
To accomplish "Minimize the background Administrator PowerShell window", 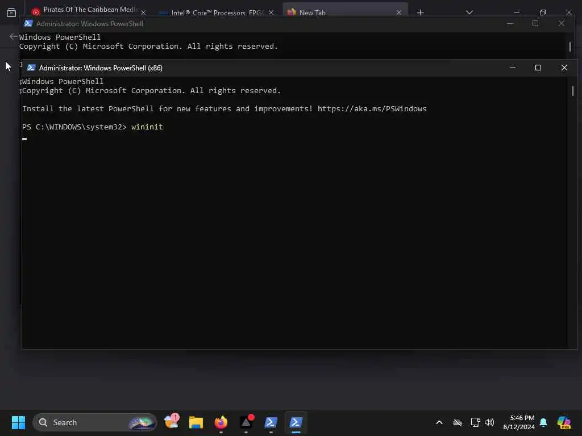I will point(510,24).
